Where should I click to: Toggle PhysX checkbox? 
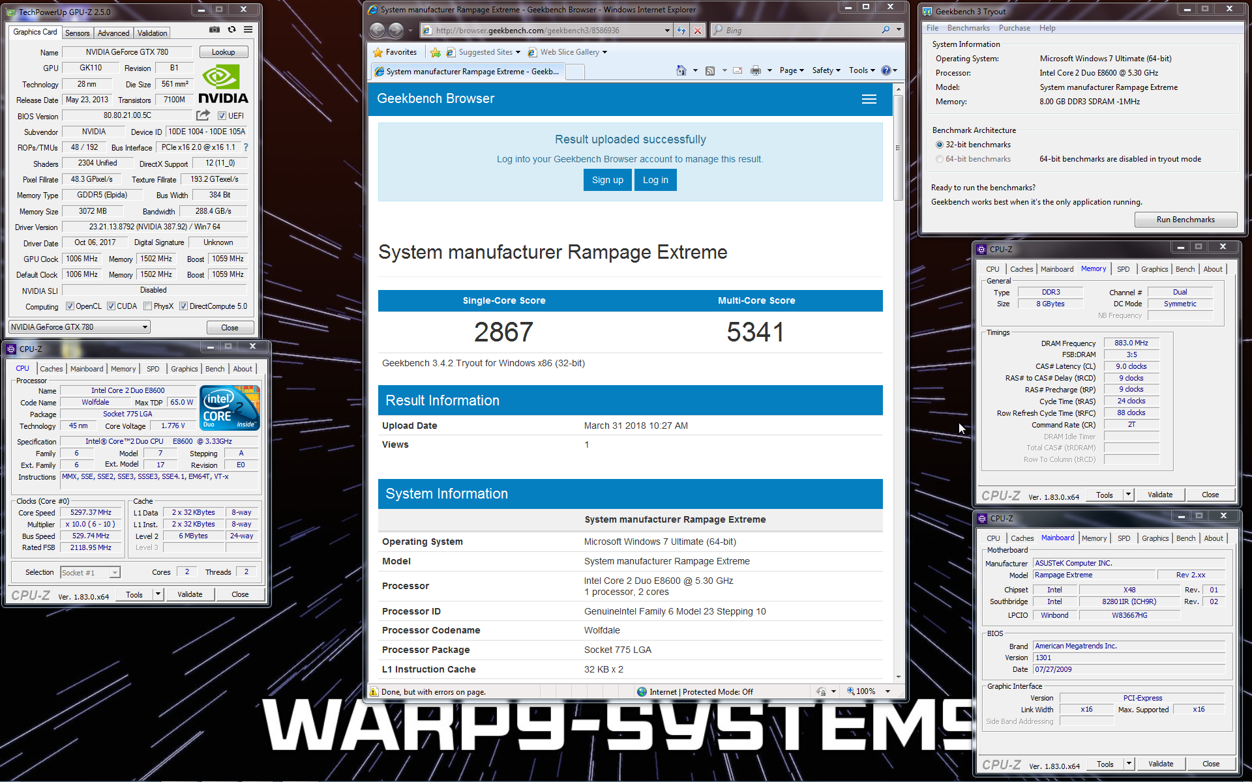click(x=148, y=306)
